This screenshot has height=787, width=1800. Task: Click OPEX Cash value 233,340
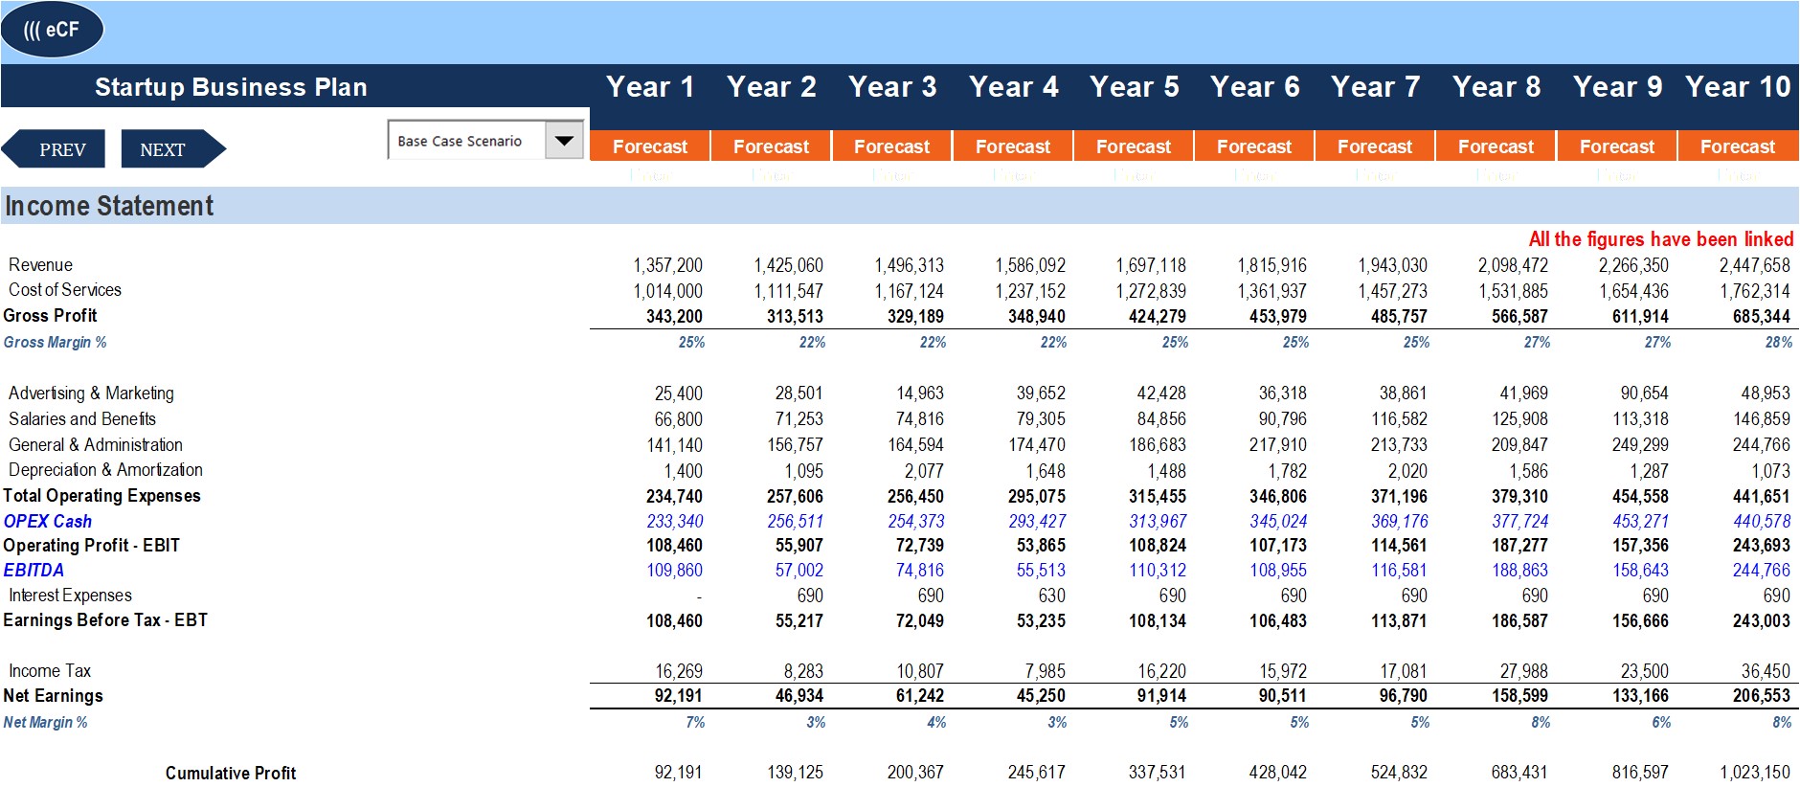pos(675,522)
